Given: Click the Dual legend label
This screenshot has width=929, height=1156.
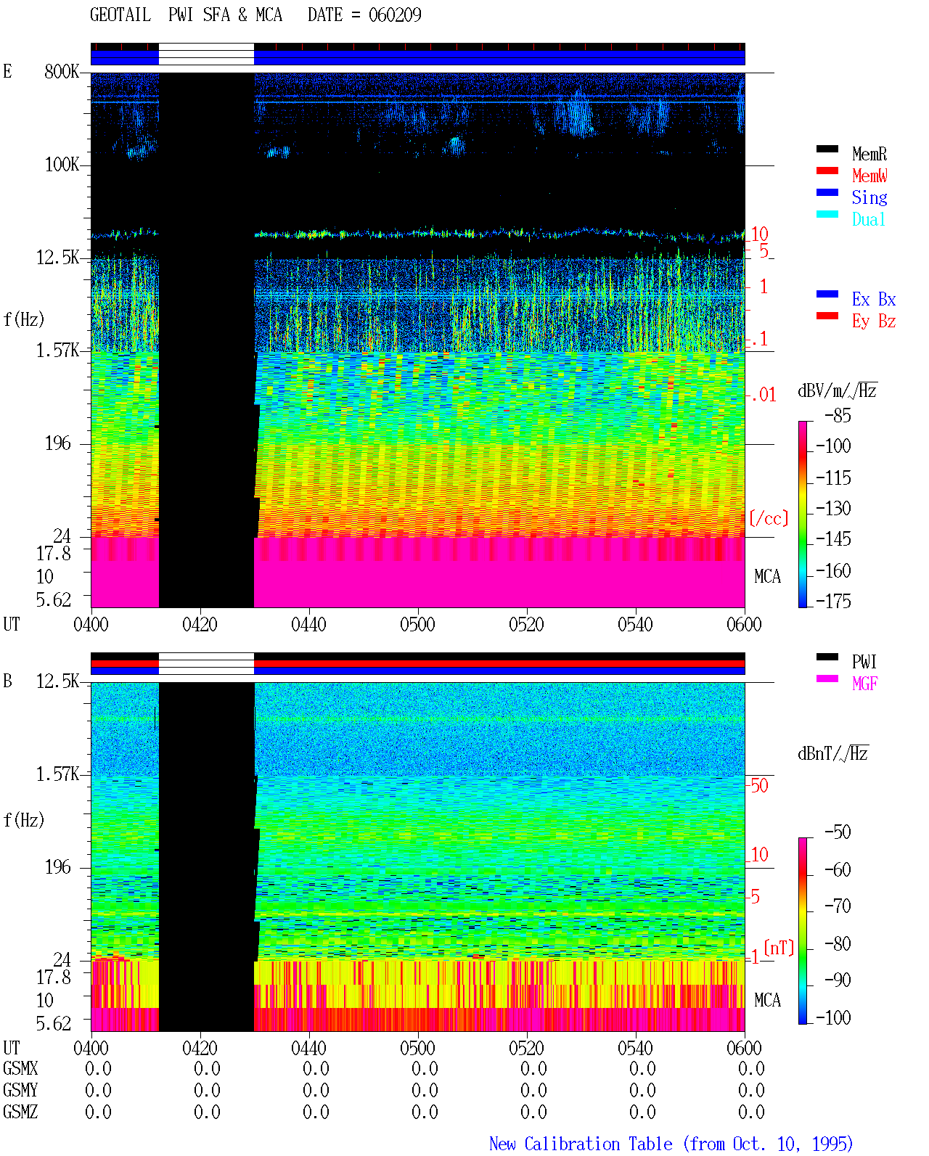Looking at the screenshot, I should [869, 219].
